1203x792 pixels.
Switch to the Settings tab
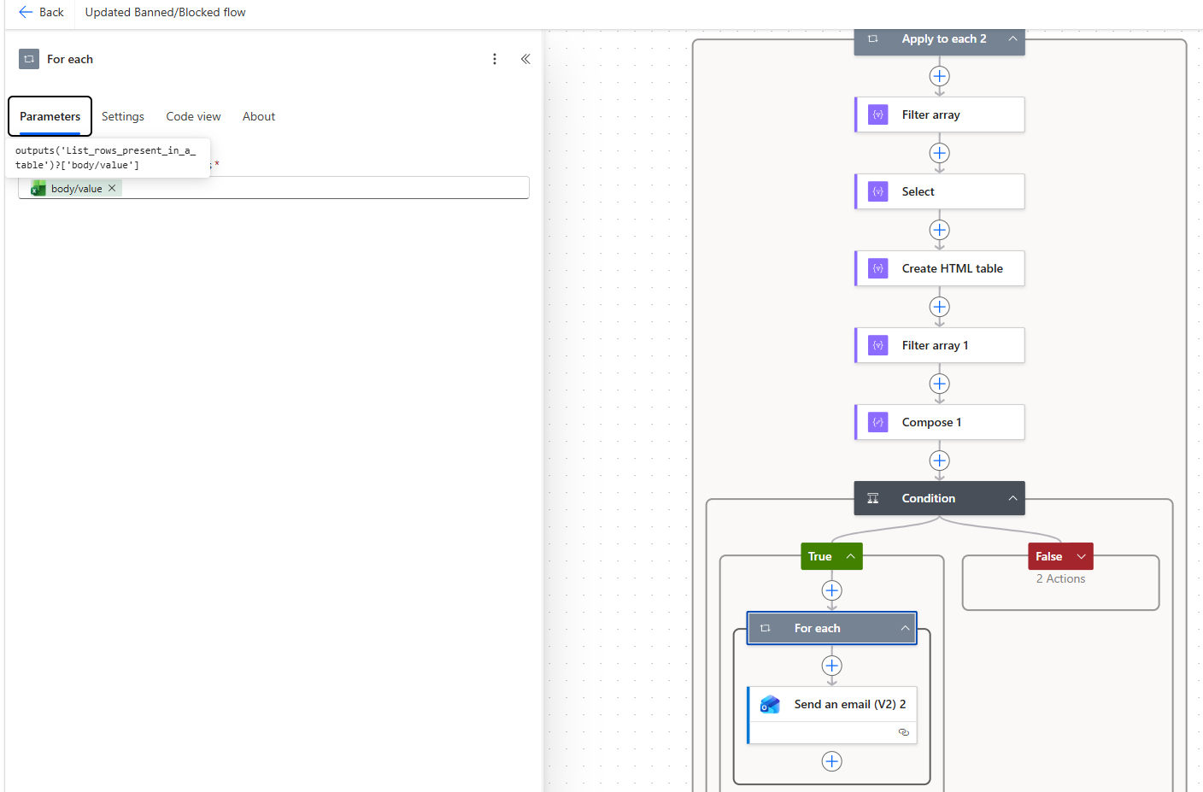click(123, 116)
